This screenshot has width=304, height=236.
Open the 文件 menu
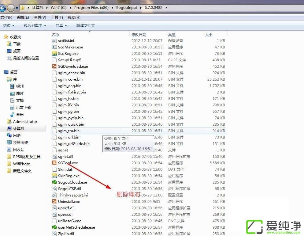[6, 17]
